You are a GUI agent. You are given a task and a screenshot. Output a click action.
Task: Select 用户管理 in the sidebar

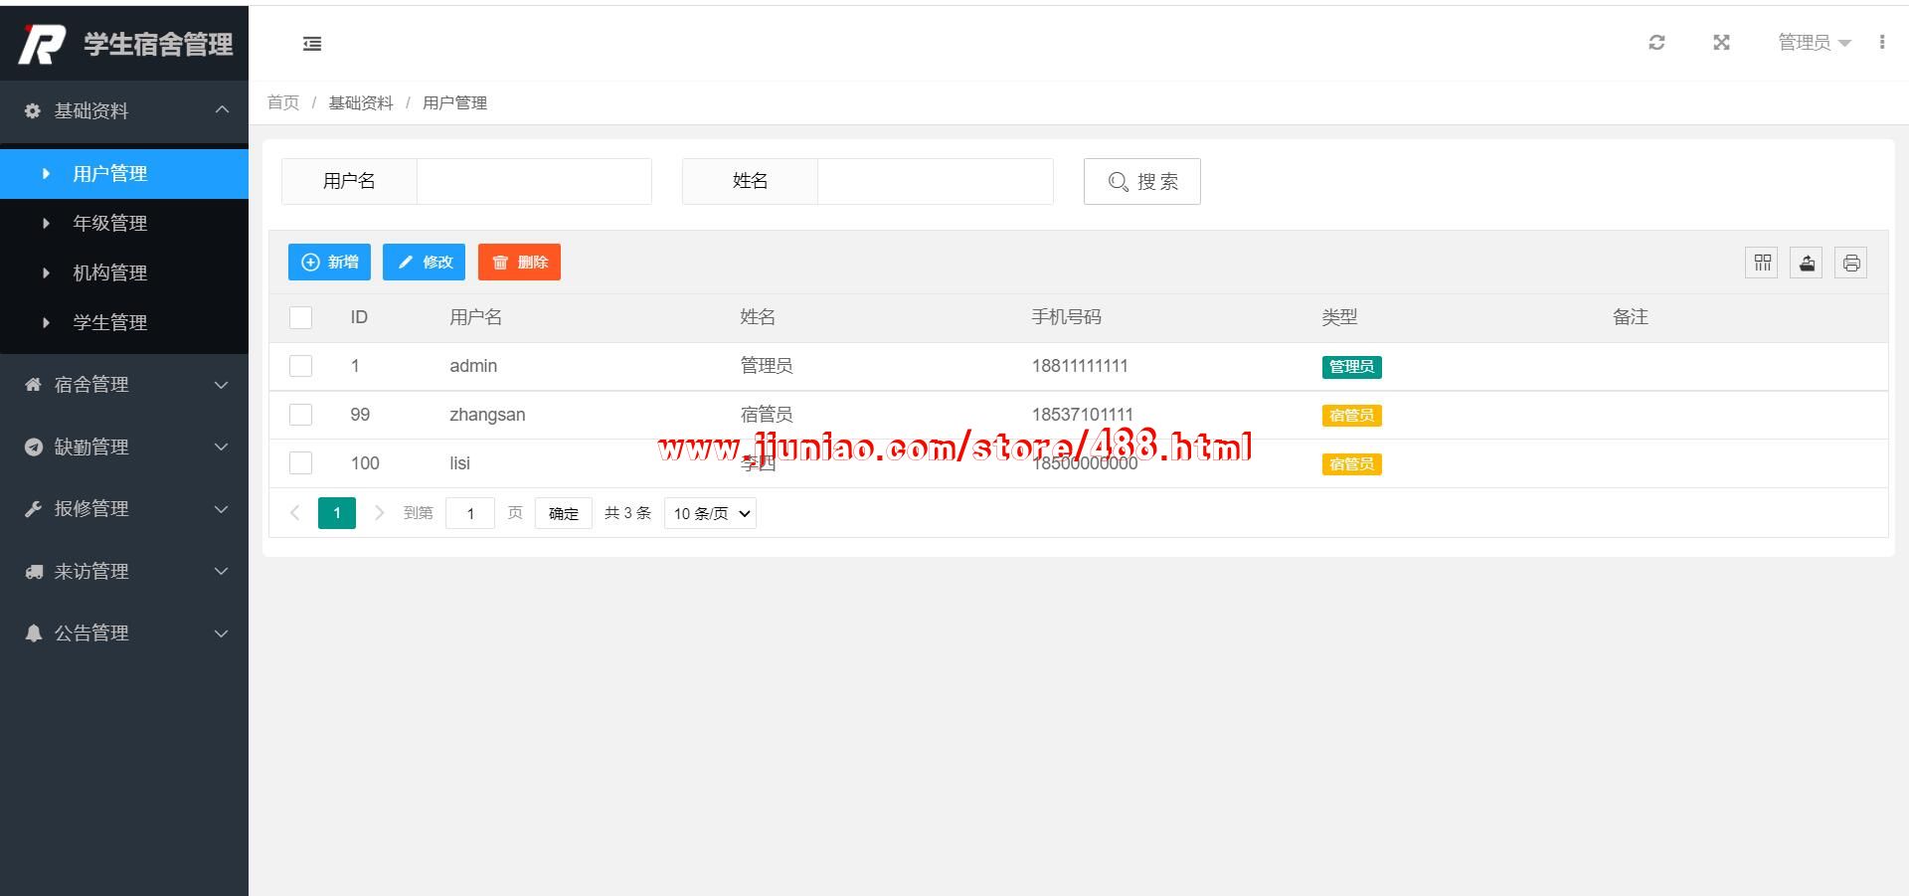[x=124, y=174]
